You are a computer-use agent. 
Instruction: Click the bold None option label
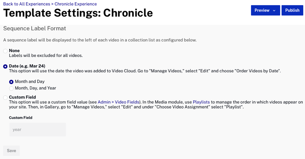[14, 51]
